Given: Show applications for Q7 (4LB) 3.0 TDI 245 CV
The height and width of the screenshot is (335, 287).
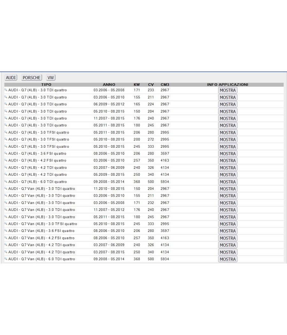Looking at the screenshot, I should coord(228,125).
